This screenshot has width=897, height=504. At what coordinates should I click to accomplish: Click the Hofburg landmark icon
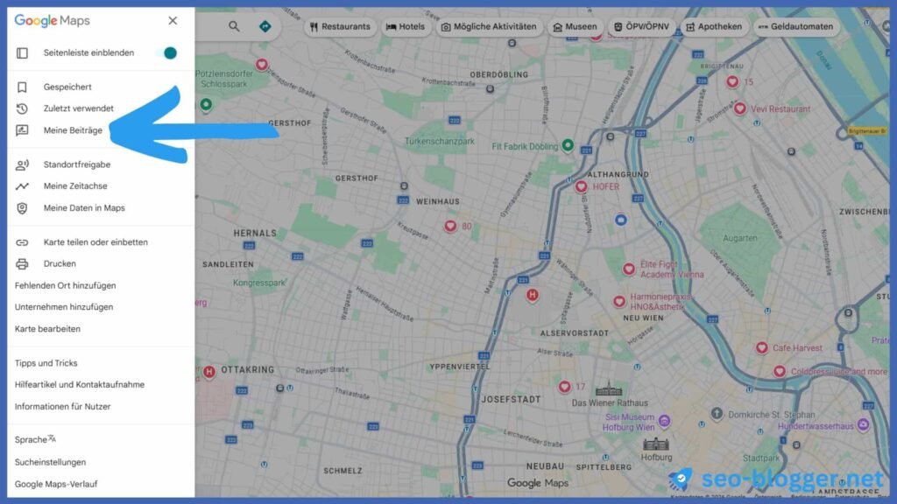[656, 444]
